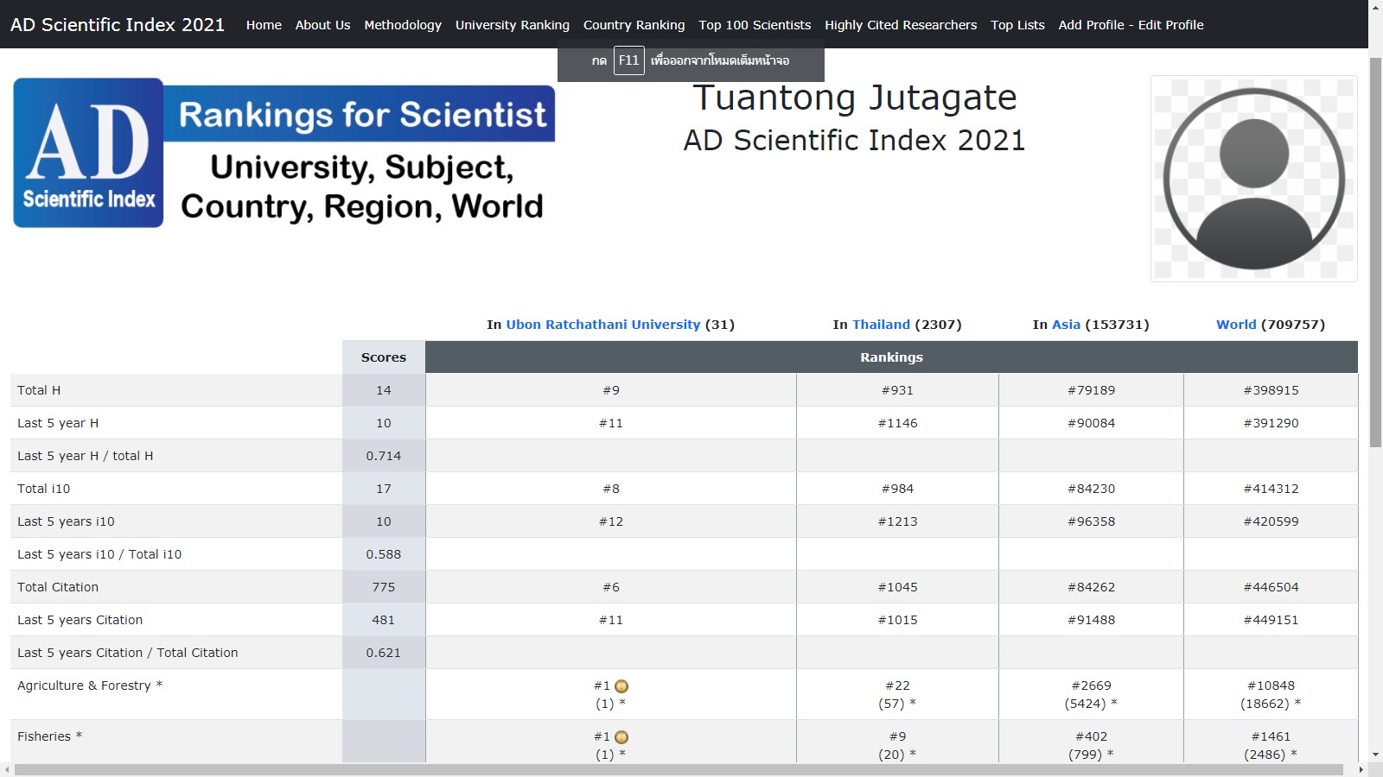Open the Thailand ranking link

pyautogui.click(x=881, y=325)
